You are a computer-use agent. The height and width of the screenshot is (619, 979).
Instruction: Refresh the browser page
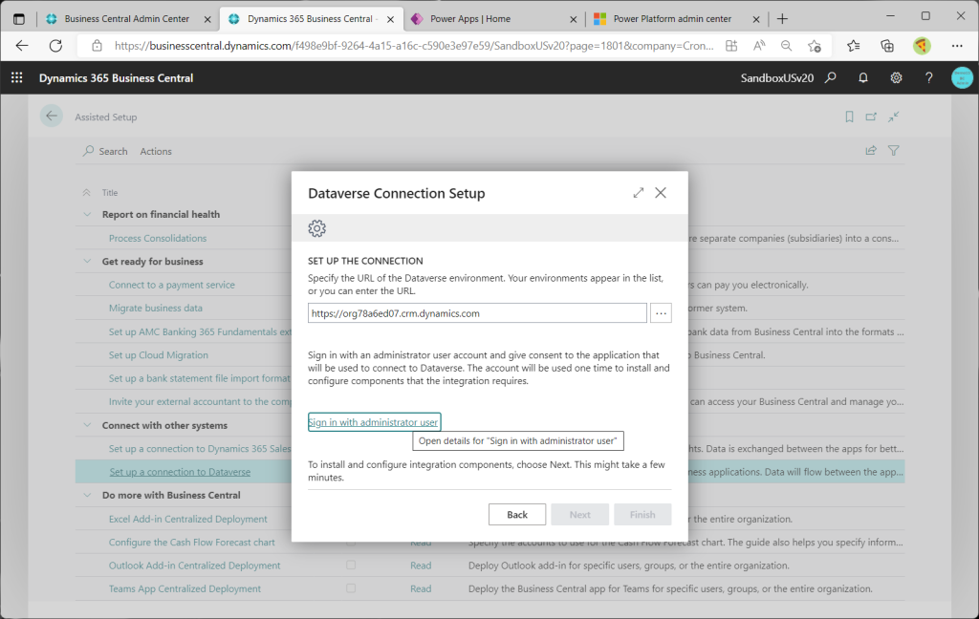(55, 46)
